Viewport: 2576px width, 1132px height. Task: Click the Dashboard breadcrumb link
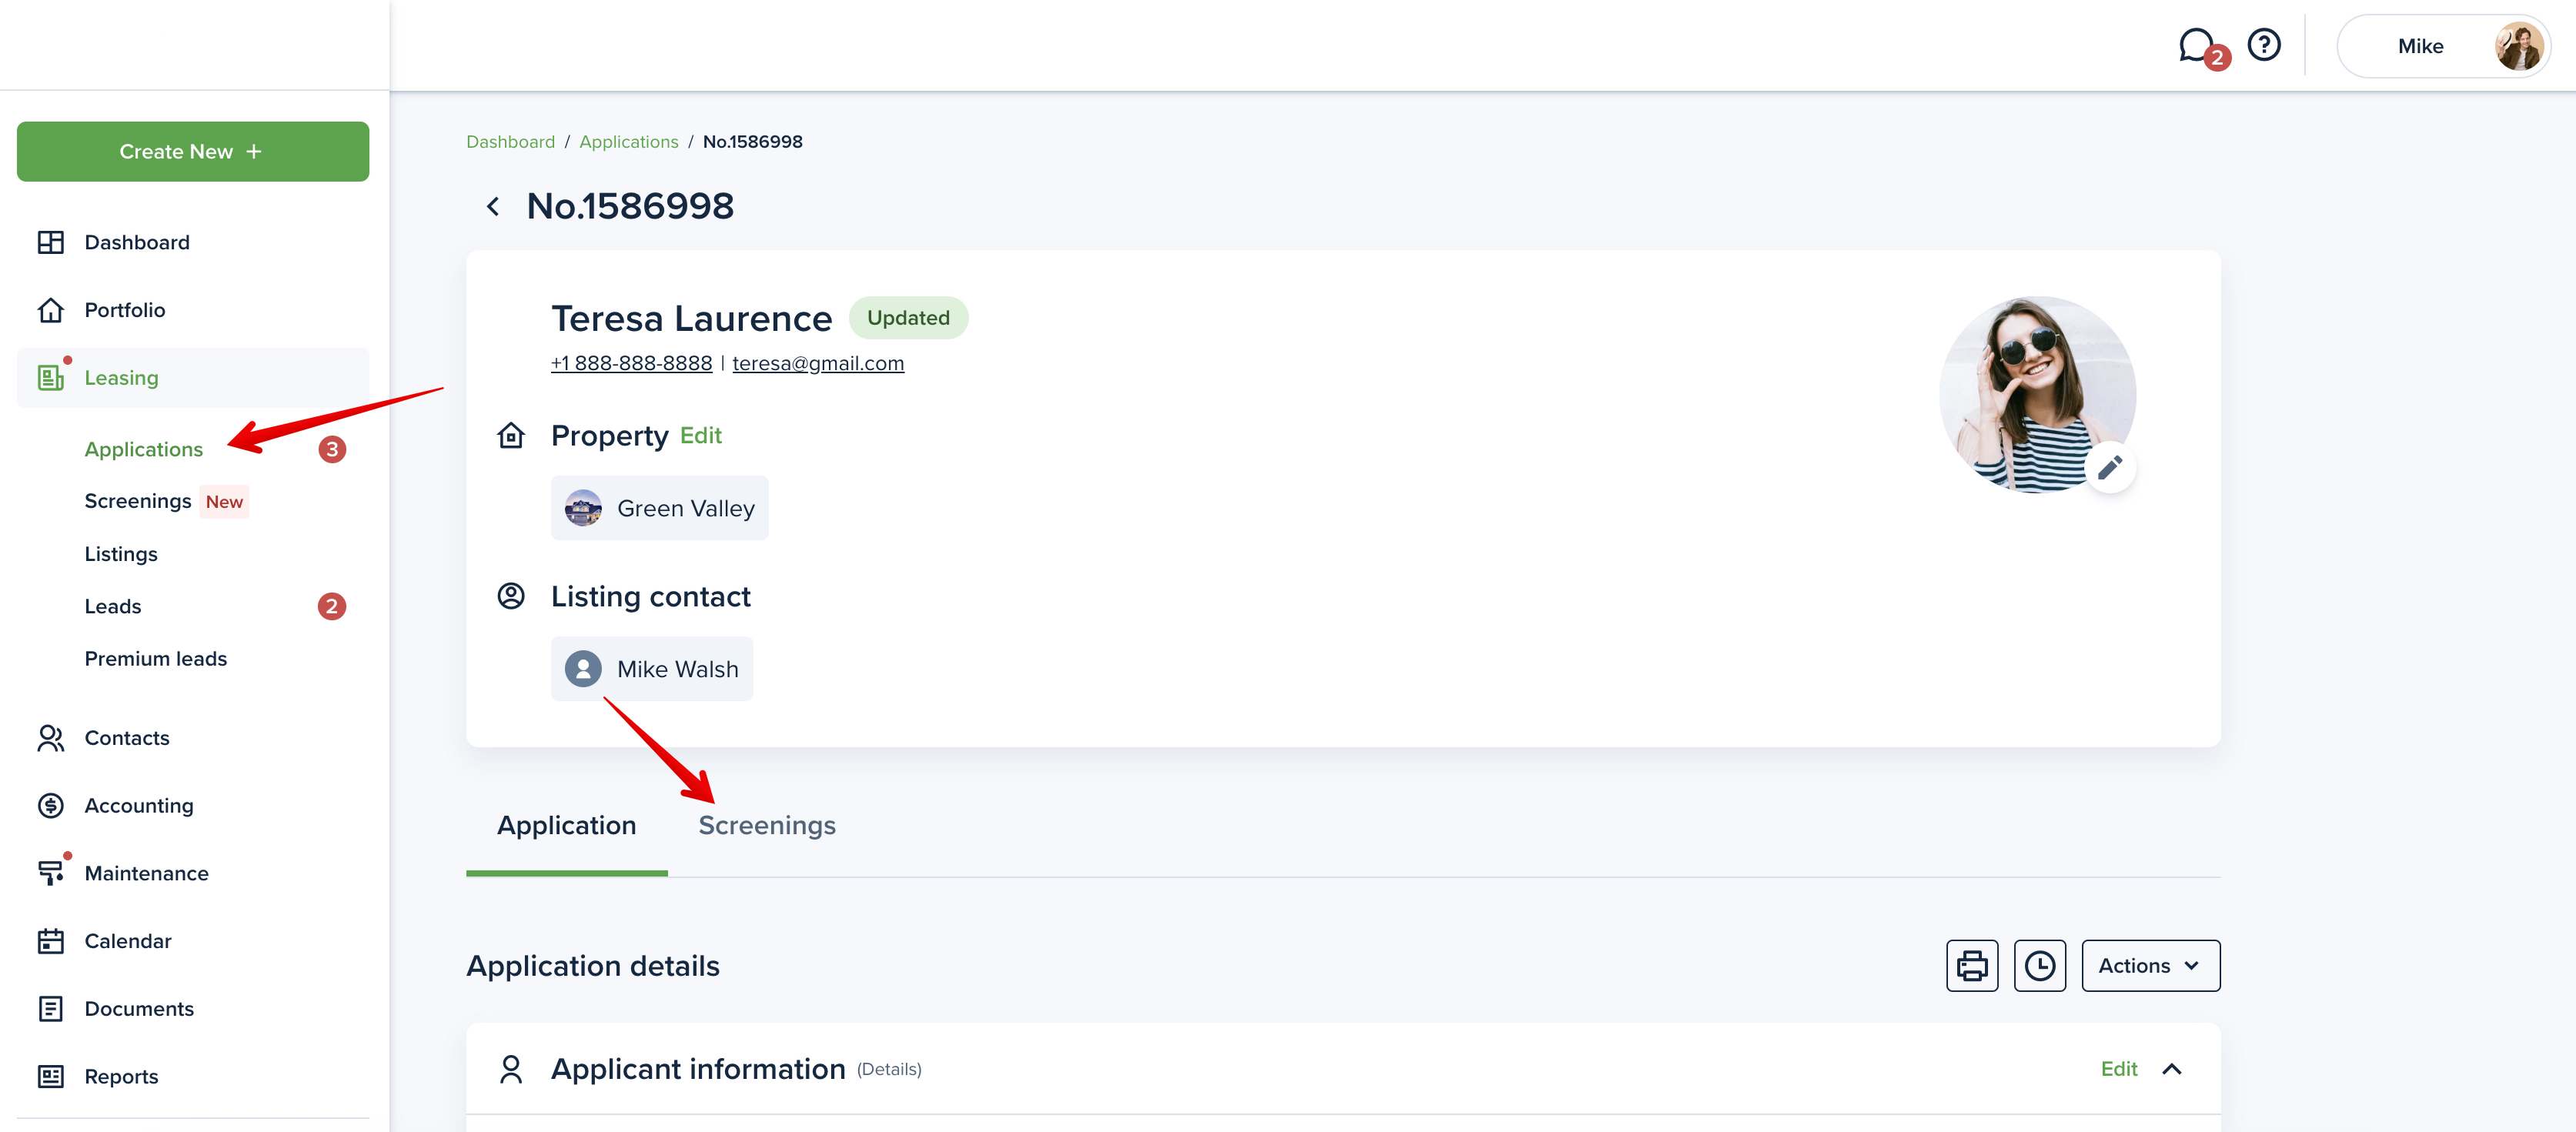coord(510,141)
